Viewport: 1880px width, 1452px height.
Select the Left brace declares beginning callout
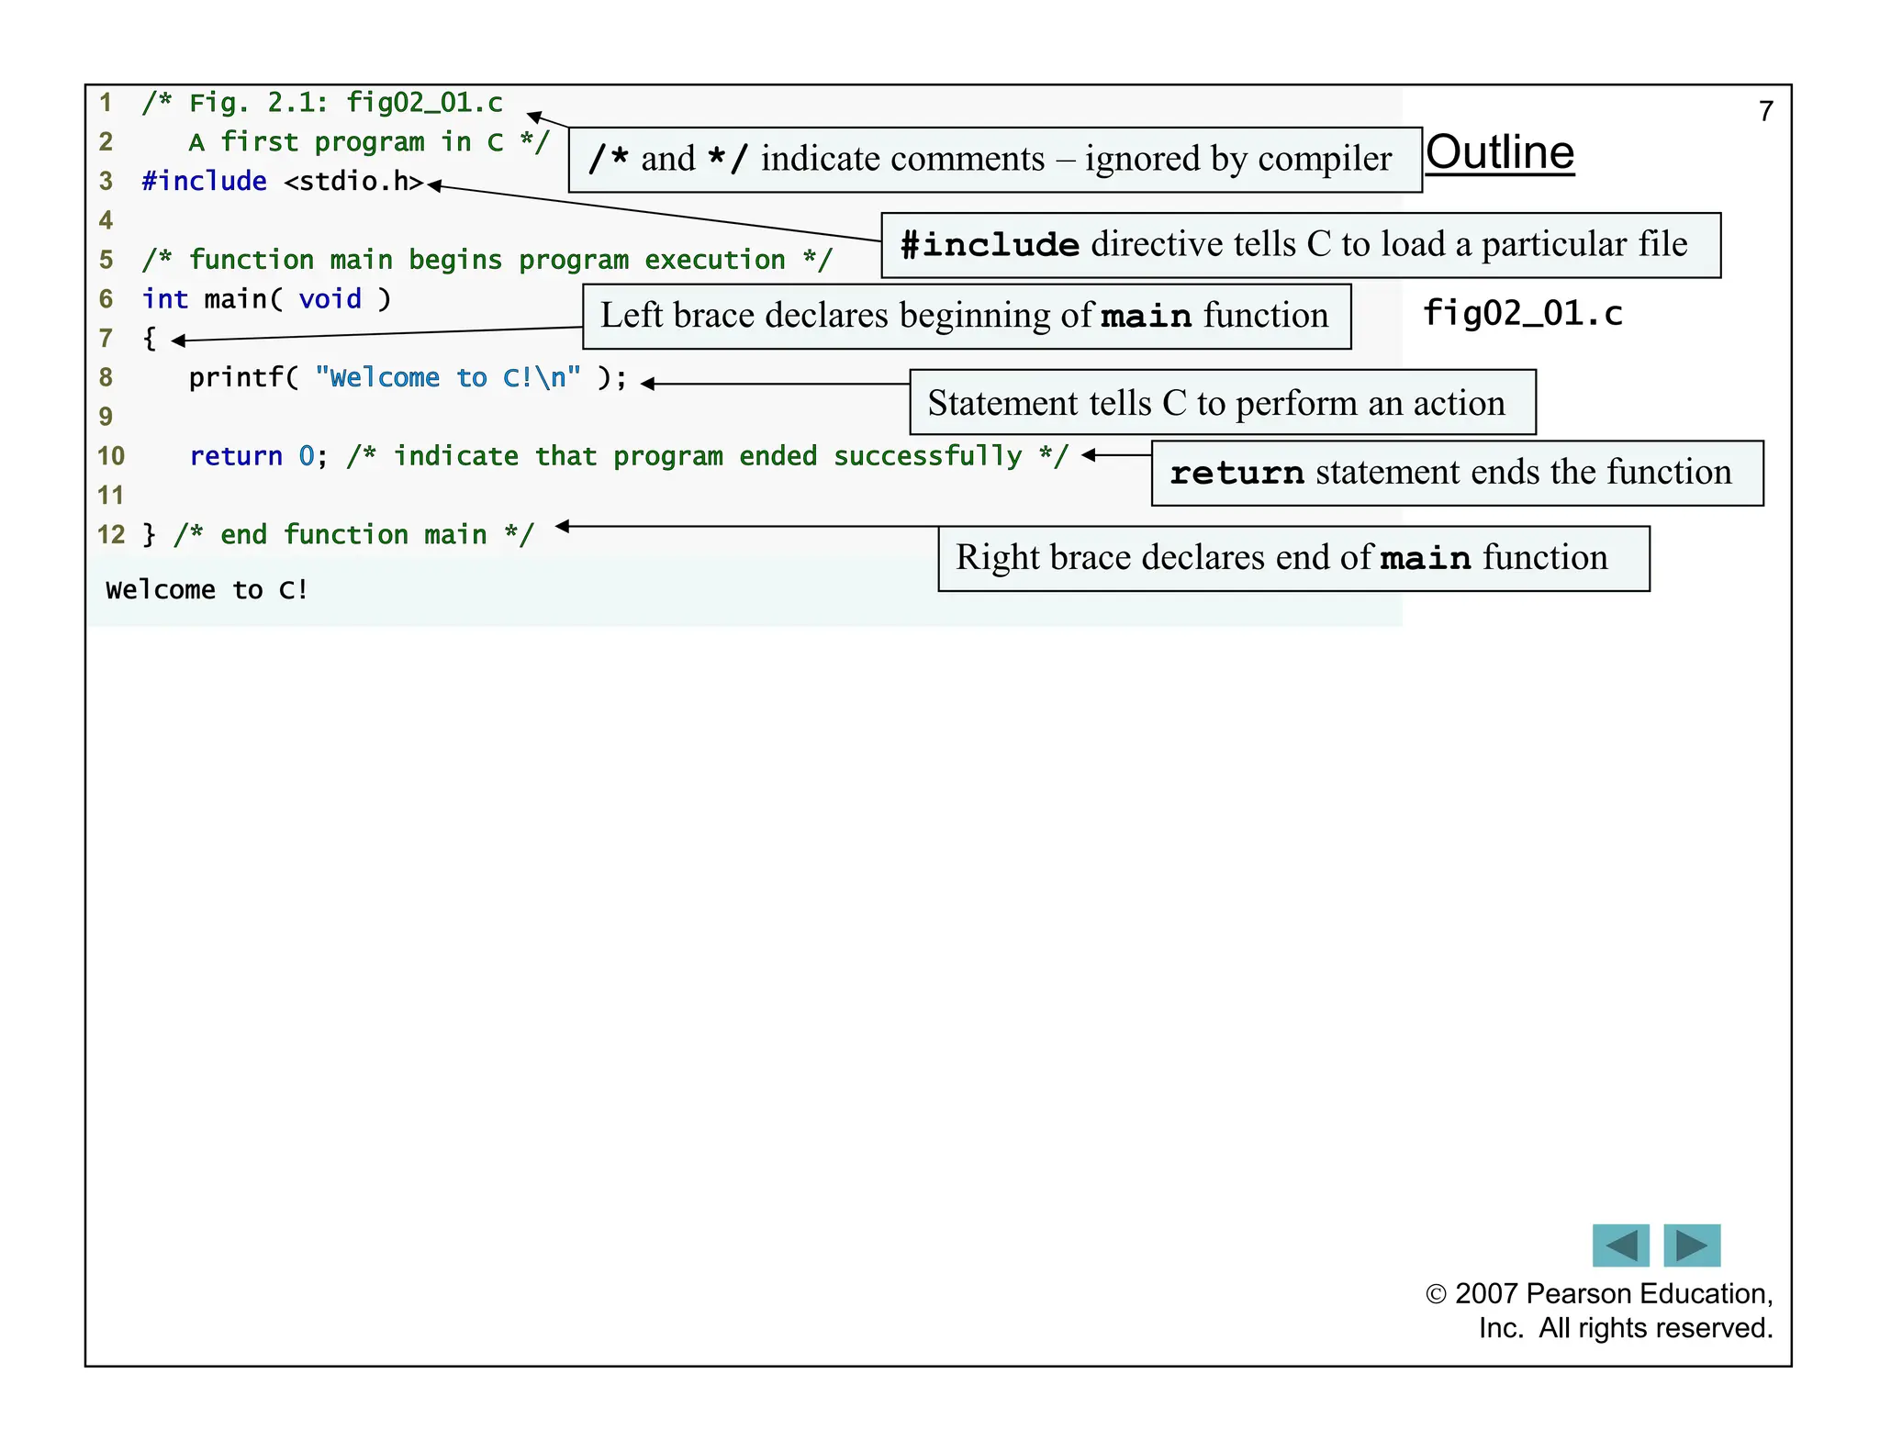966,317
